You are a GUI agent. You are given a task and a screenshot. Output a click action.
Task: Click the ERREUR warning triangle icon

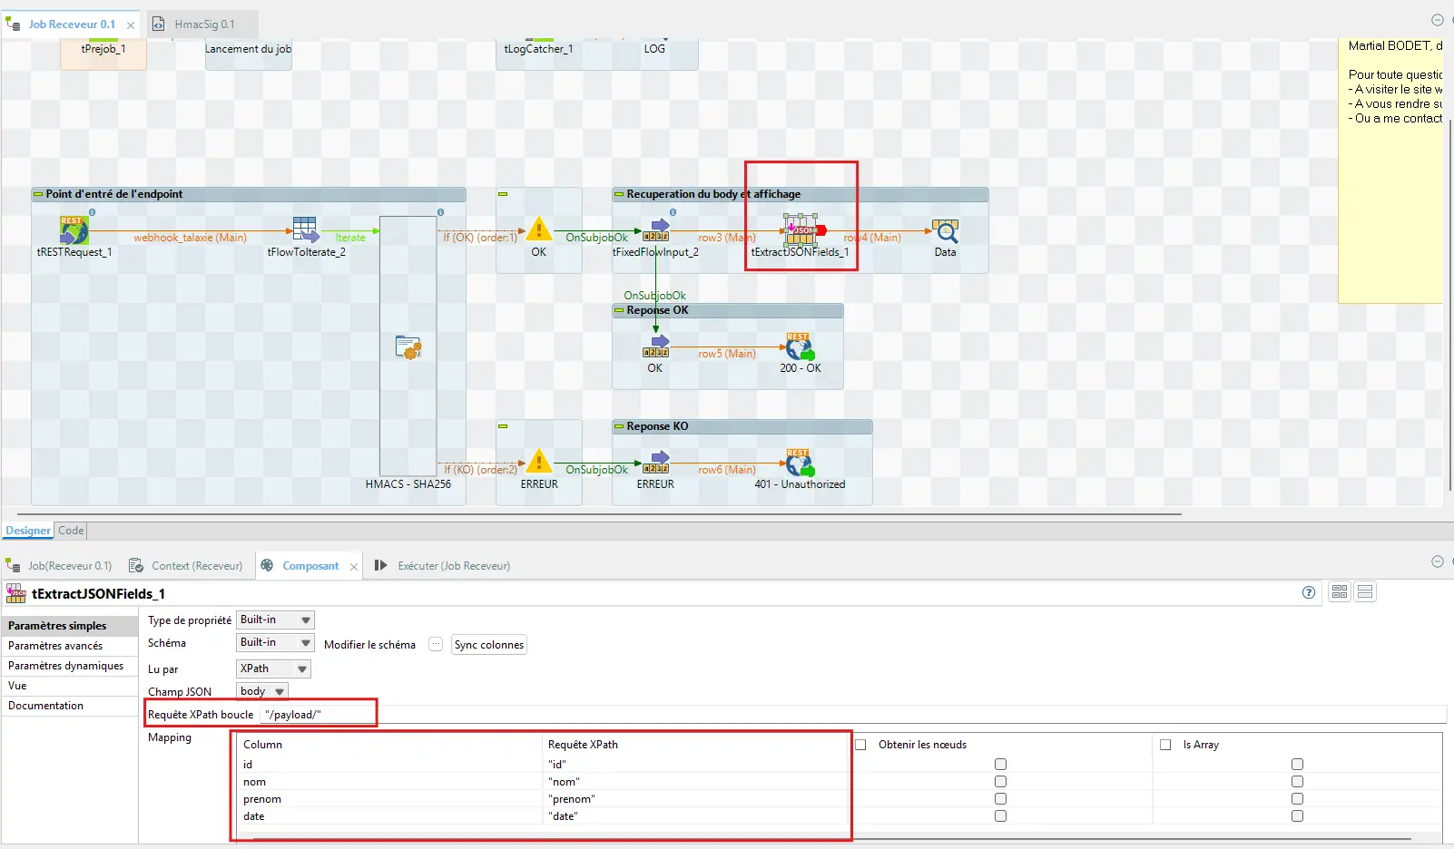click(x=539, y=462)
